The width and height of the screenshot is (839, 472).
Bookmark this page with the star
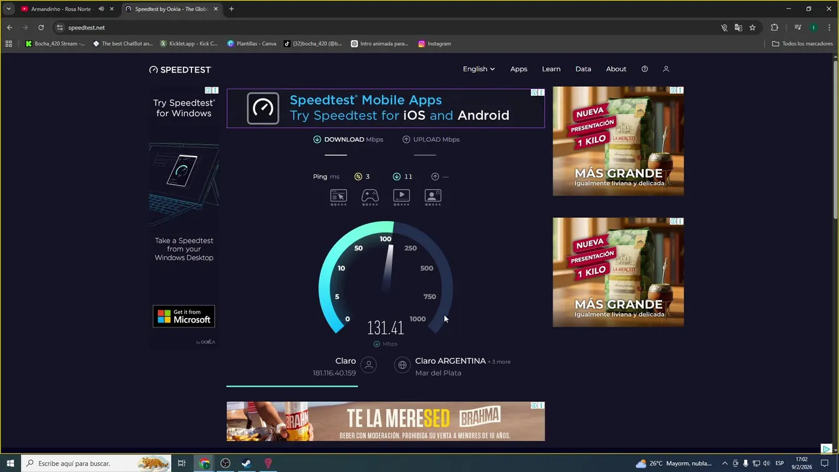(x=752, y=28)
